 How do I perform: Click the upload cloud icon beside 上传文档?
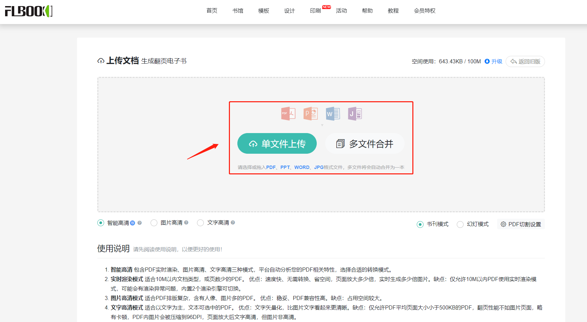tap(101, 61)
